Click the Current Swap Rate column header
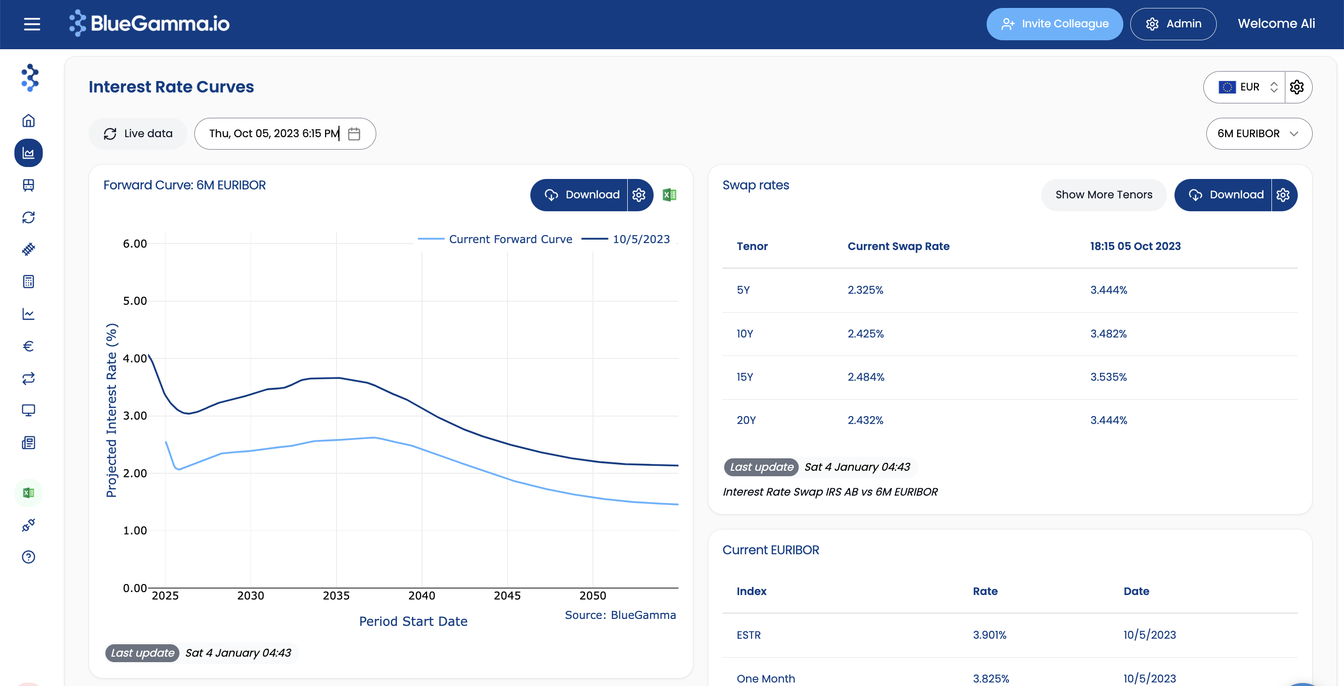The height and width of the screenshot is (686, 1344). pos(899,247)
